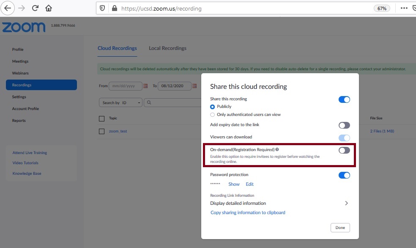This screenshot has width=416, height=248.
Task: Open the Search by ID dropdown
Action: coord(121,102)
